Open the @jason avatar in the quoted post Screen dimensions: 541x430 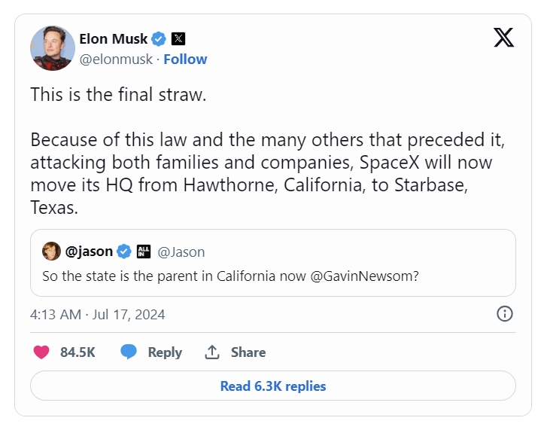pyautogui.click(x=51, y=252)
